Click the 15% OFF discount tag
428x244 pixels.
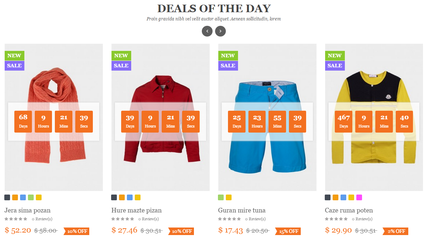point(288,231)
